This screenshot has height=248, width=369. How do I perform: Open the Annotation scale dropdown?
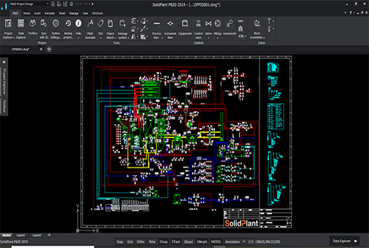point(235,241)
